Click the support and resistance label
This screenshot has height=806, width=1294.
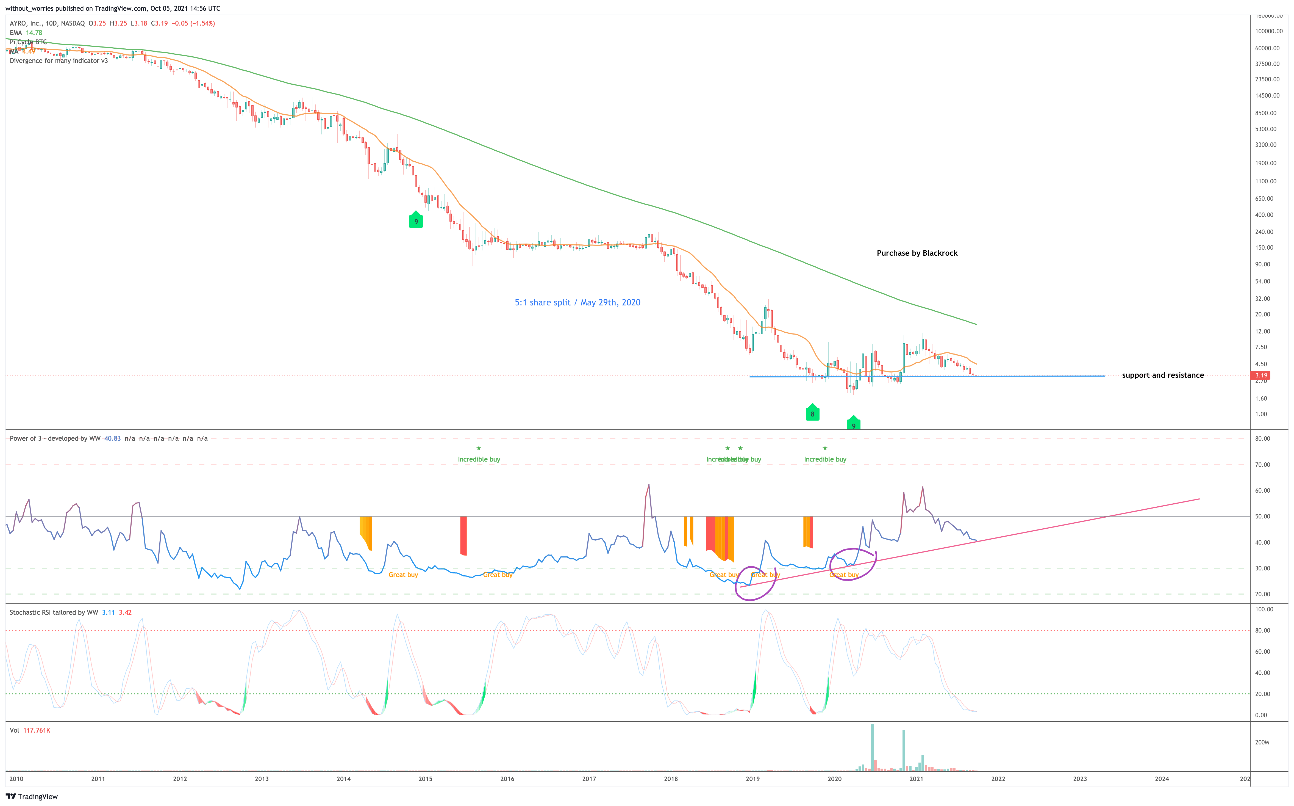[x=1163, y=375]
